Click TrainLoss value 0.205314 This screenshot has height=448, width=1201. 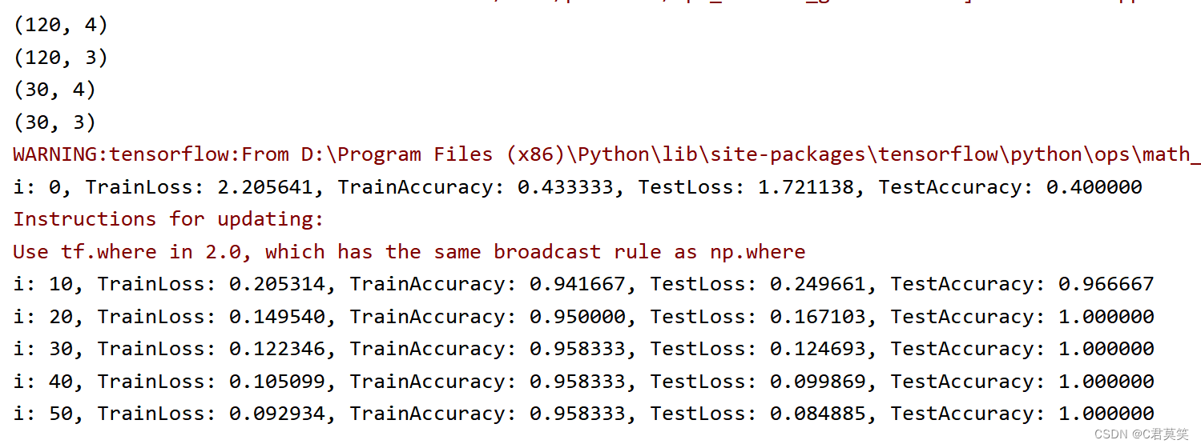277,284
